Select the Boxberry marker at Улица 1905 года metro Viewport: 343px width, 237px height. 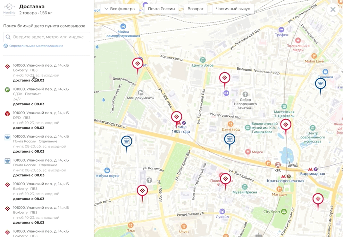click(177, 117)
